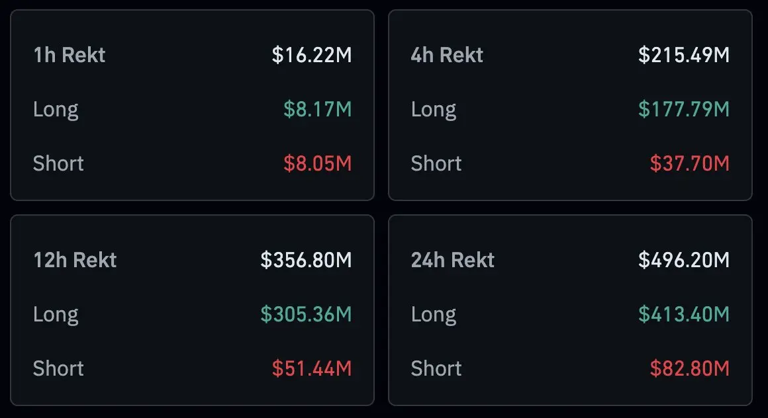Image resolution: width=768 pixels, height=418 pixels.
Task: Click the 24h Long value $413.40M
Action: pyautogui.click(x=683, y=314)
